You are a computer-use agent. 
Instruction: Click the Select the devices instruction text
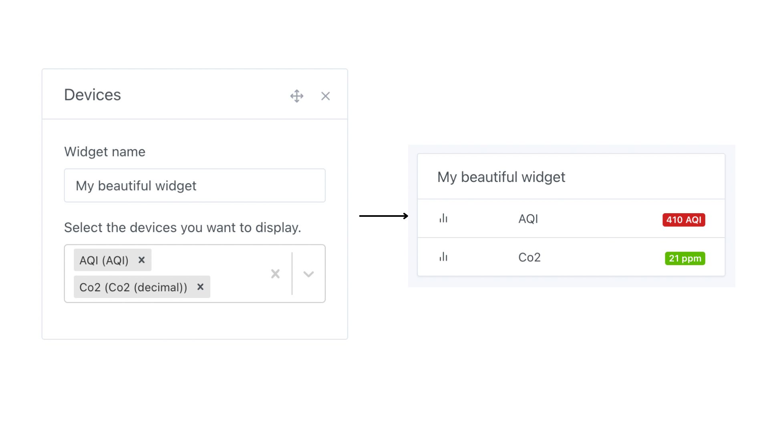pos(182,228)
